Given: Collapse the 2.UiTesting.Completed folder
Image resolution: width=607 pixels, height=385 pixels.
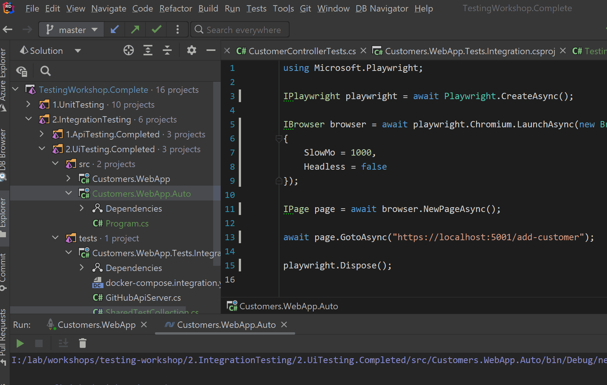Looking at the screenshot, I should 42,149.
